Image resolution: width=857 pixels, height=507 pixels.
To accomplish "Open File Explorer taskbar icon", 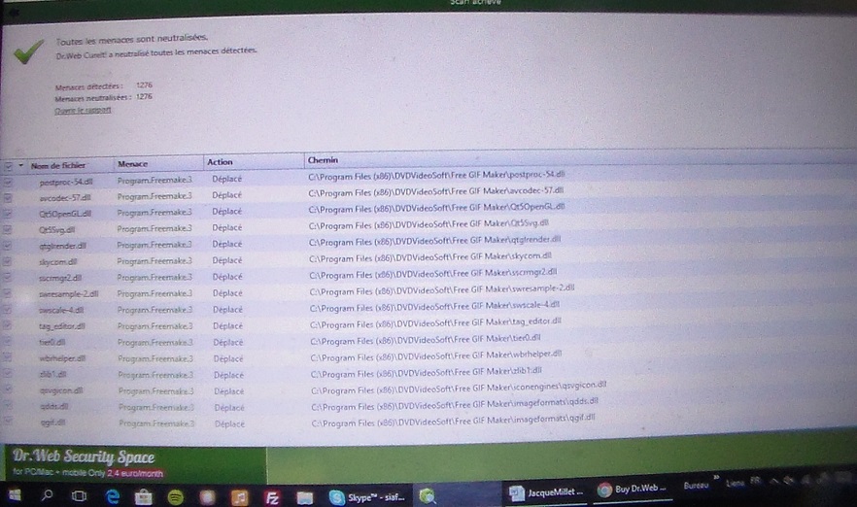I will pyautogui.click(x=304, y=497).
